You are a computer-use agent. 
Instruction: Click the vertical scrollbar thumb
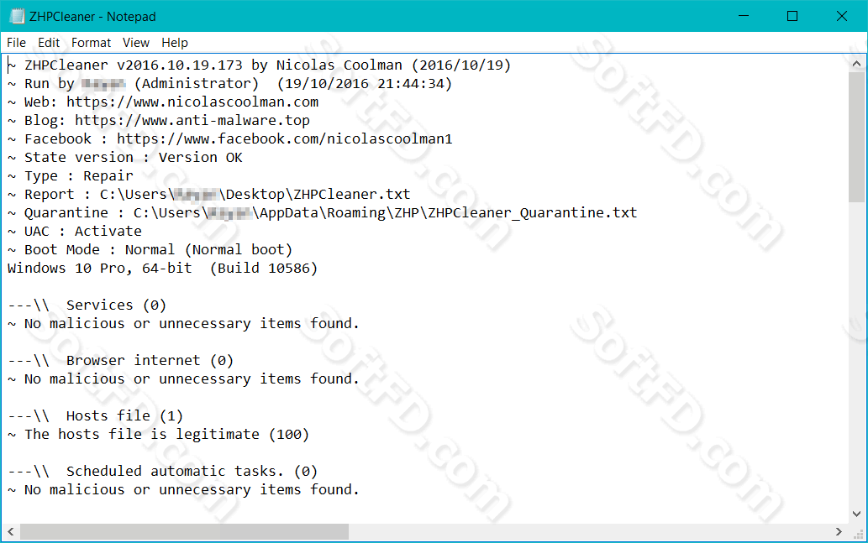tap(857, 137)
